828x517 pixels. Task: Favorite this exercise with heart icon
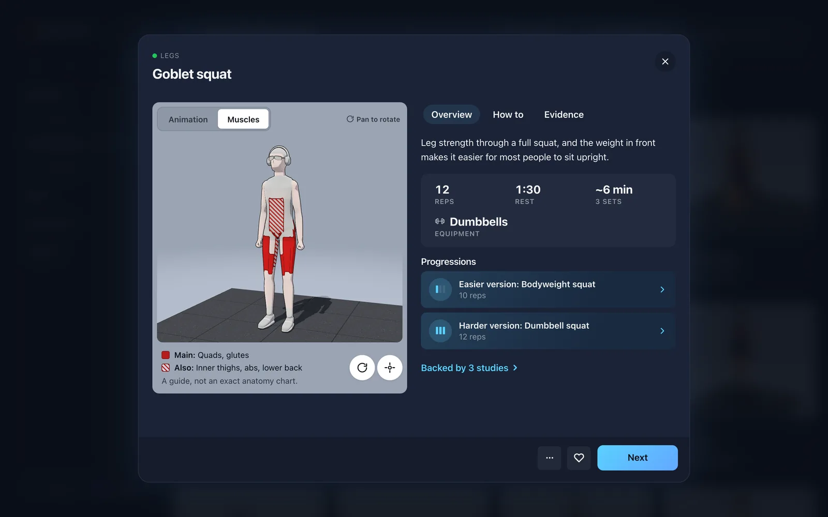pos(579,458)
